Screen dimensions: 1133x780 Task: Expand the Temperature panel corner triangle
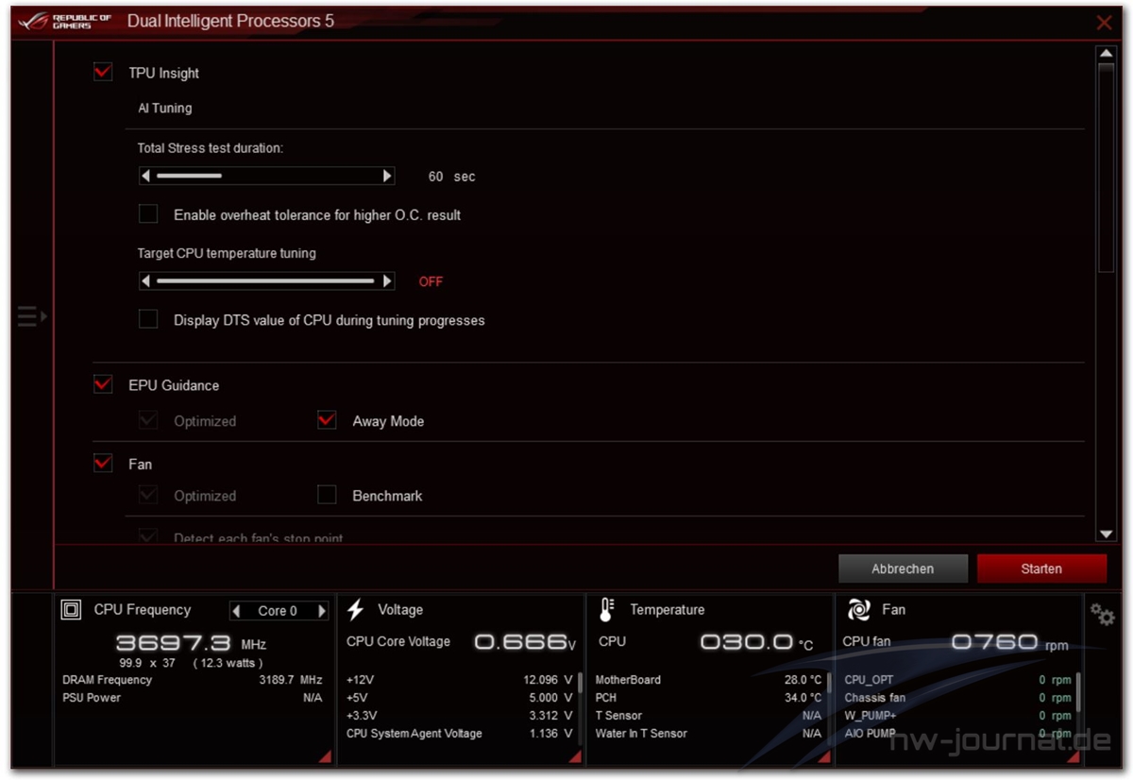tap(823, 756)
